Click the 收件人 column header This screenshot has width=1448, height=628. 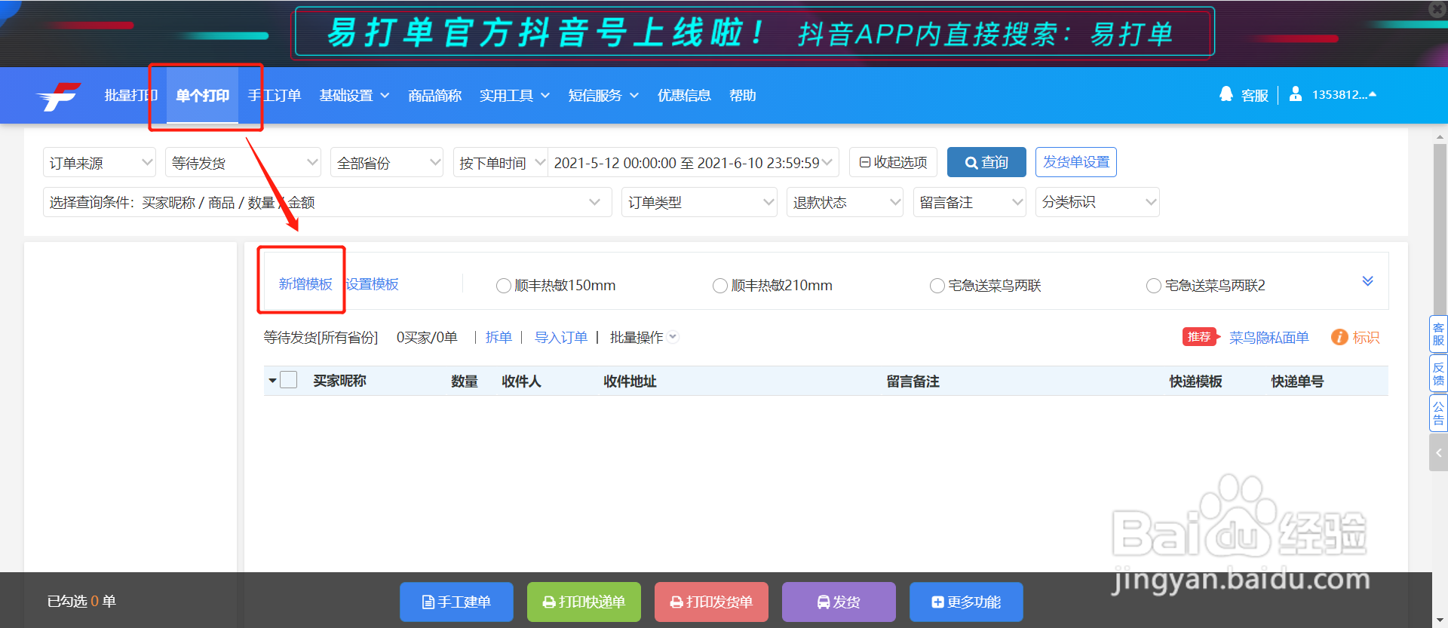pos(521,381)
